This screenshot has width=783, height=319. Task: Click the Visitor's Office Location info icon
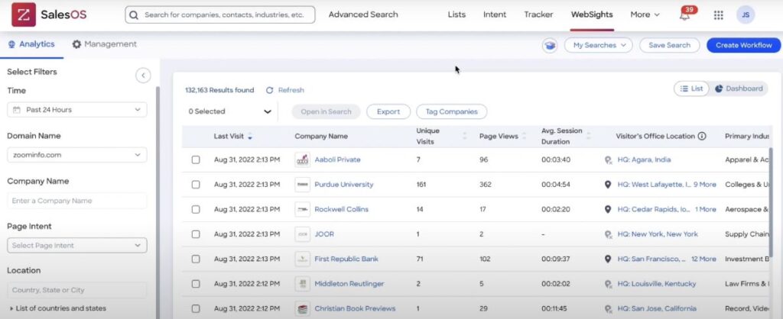(702, 136)
